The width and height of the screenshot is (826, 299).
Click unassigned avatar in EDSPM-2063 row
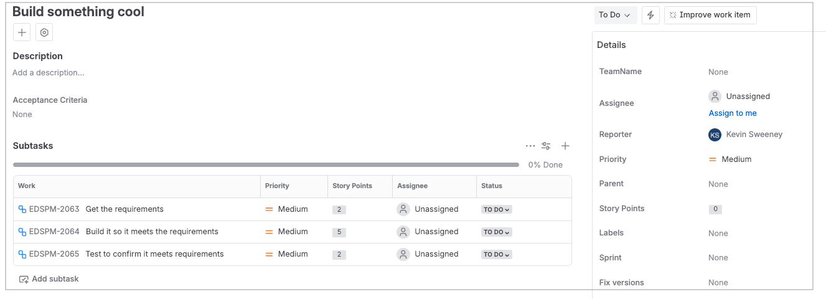[403, 209]
